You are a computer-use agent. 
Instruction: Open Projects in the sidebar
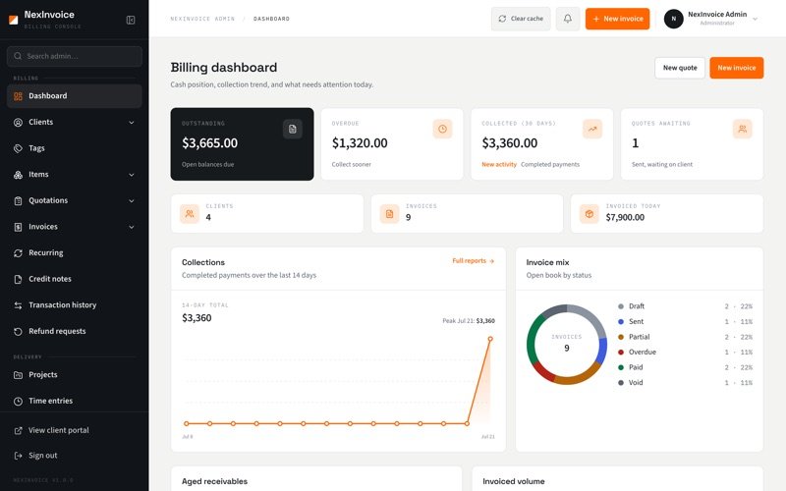click(x=75, y=375)
